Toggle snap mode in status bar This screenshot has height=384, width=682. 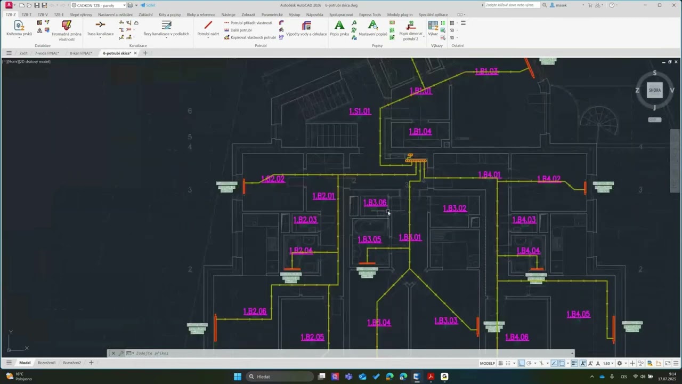coord(508,363)
